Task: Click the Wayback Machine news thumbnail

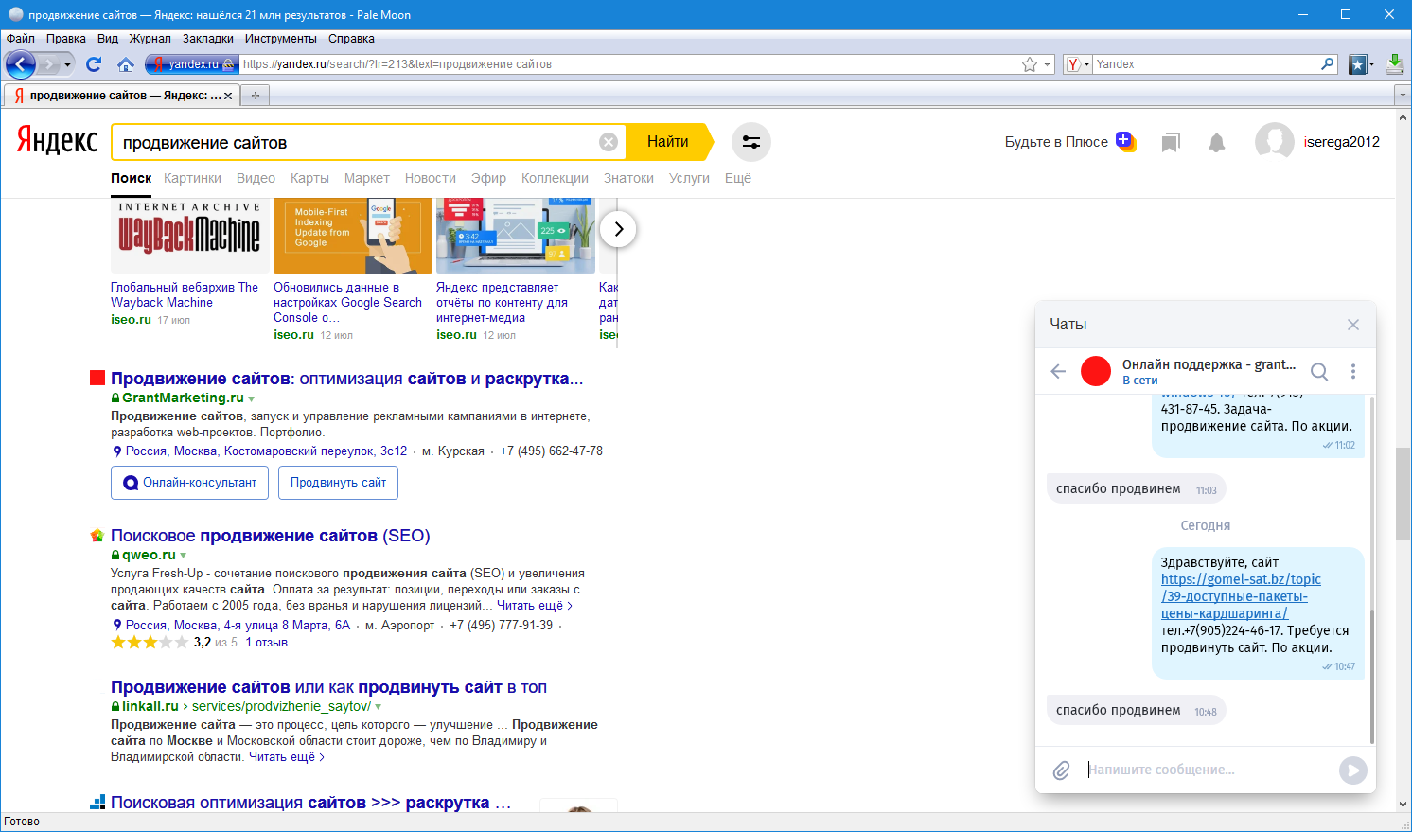Action: 189,236
